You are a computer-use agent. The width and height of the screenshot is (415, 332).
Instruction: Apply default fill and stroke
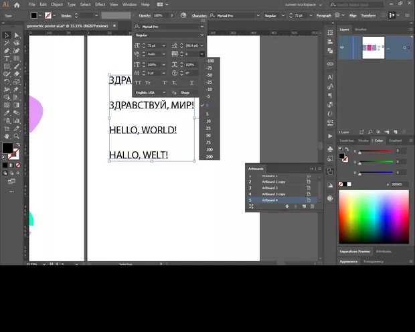(4, 157)
